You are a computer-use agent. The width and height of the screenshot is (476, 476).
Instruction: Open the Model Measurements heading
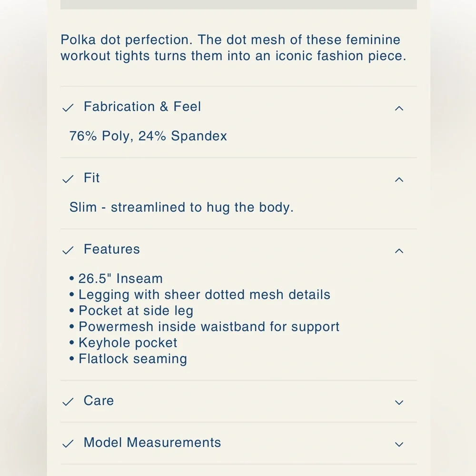(x=152, y=443)
